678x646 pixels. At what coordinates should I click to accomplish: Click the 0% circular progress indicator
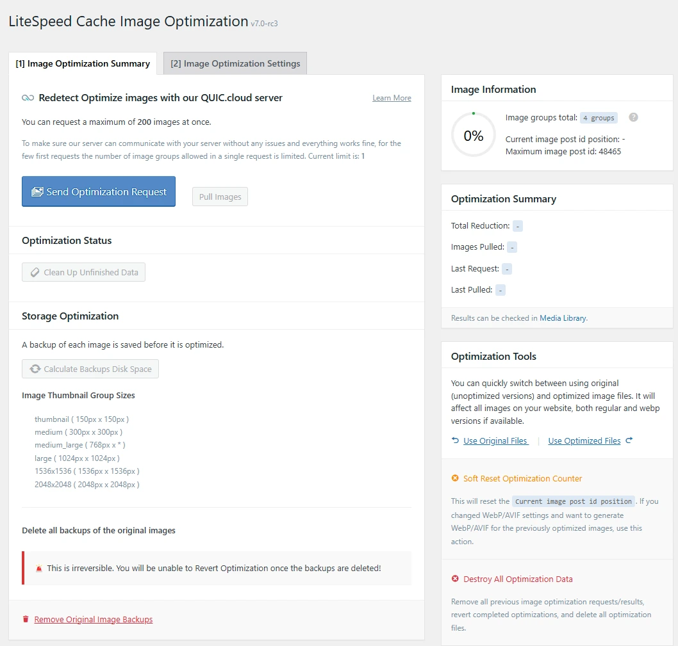tap(474, 135)
